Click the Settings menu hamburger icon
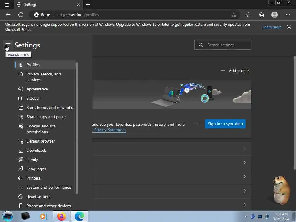 coord(8,45)
